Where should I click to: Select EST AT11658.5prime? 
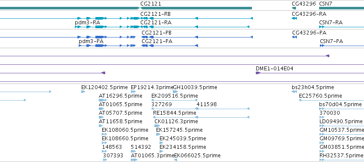121,121
